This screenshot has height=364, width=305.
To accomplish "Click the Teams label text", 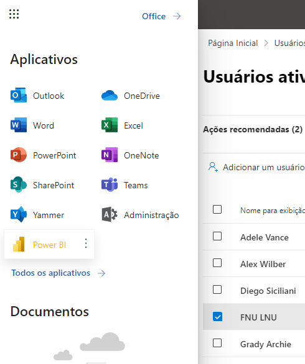I will pos(136,185).
